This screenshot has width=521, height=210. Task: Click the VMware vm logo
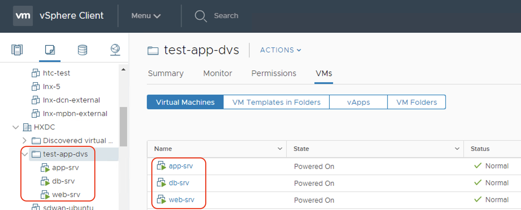(23, 16)
